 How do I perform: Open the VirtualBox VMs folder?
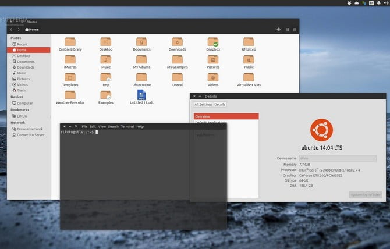(249, 77)
